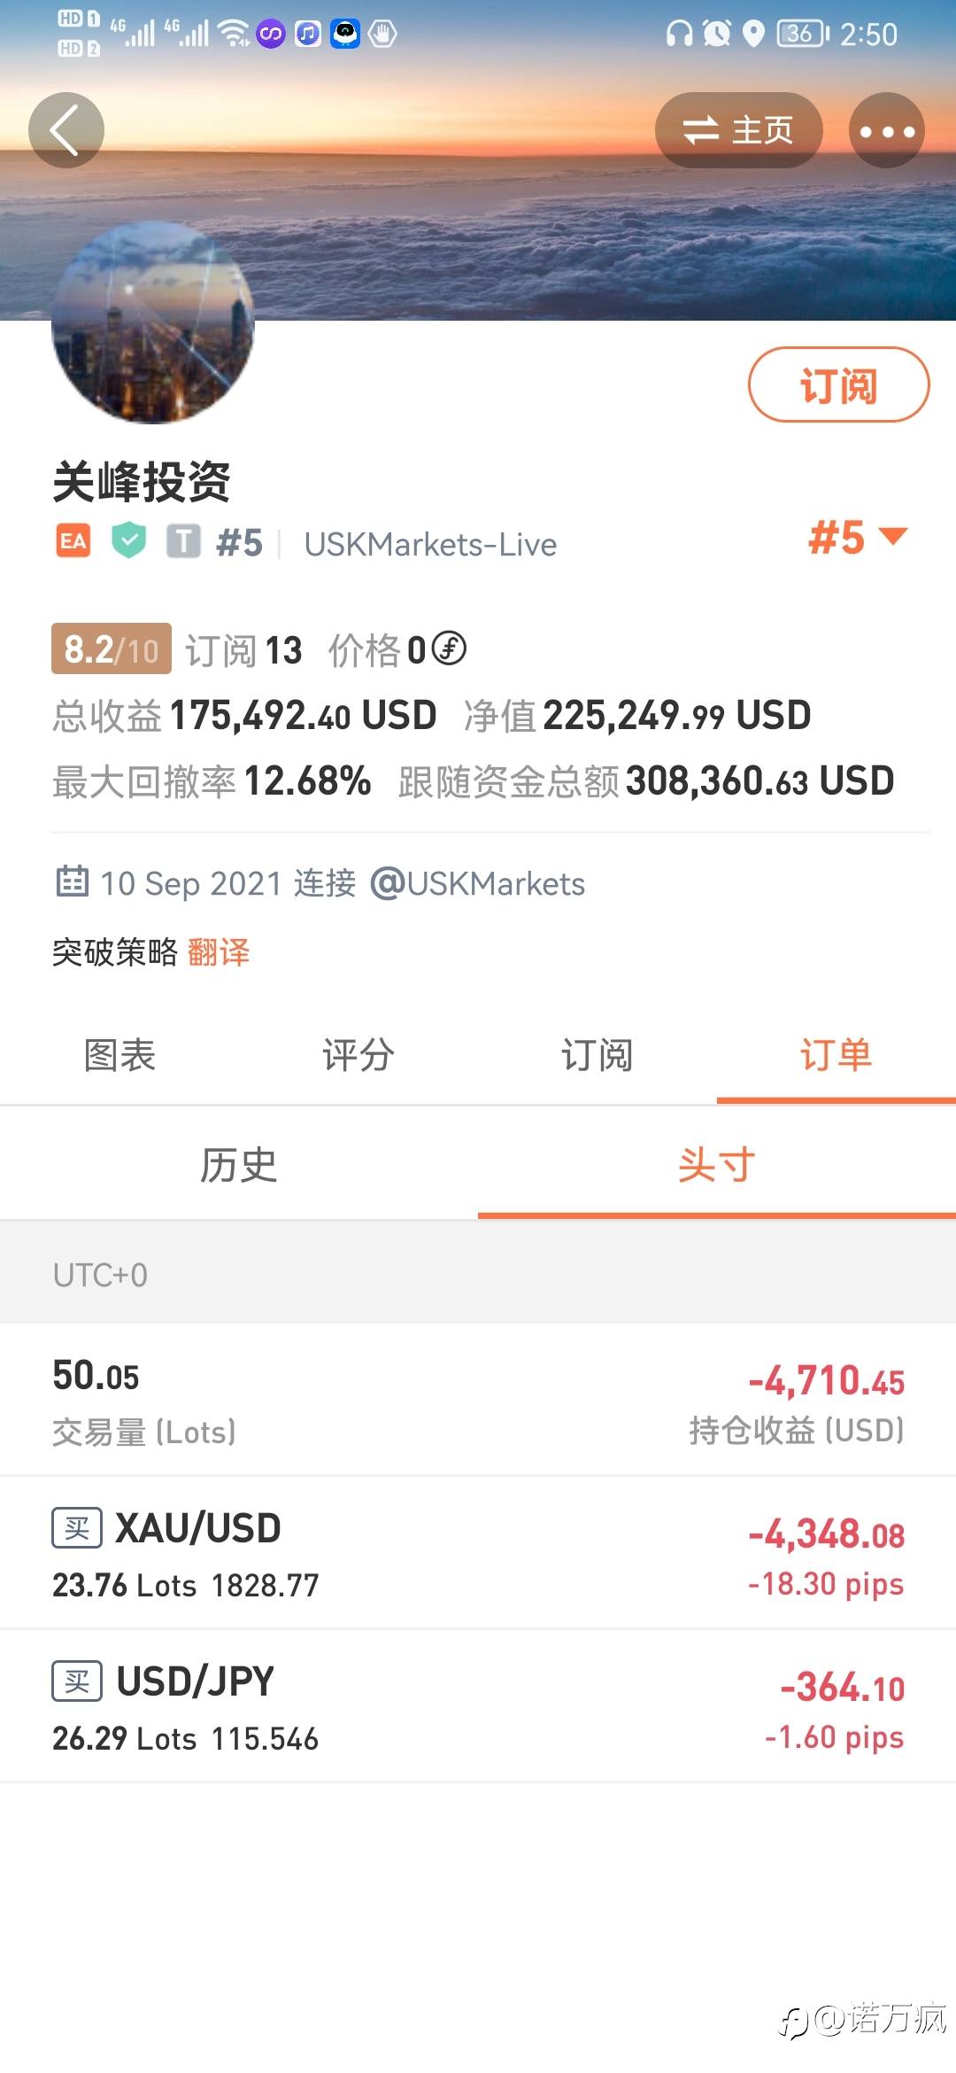The width and height of the screenshot is (956, 2073).
Task: Switch to the 评分 tab
Action: pos(358,1055)
